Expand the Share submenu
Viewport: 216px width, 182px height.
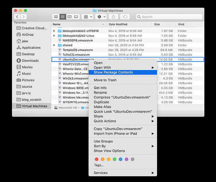click(x=123, y=116)
